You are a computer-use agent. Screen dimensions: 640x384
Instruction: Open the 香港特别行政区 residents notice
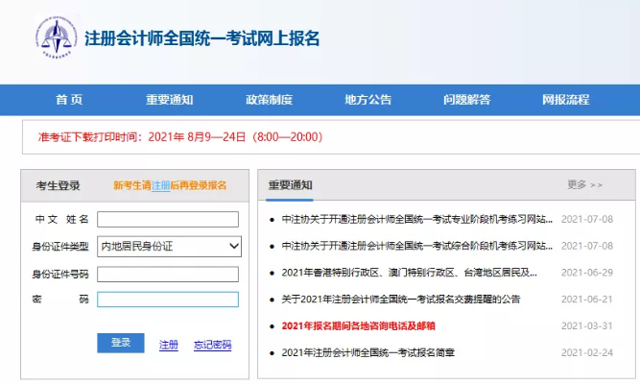pyautogui.click(x=409, y=272)
